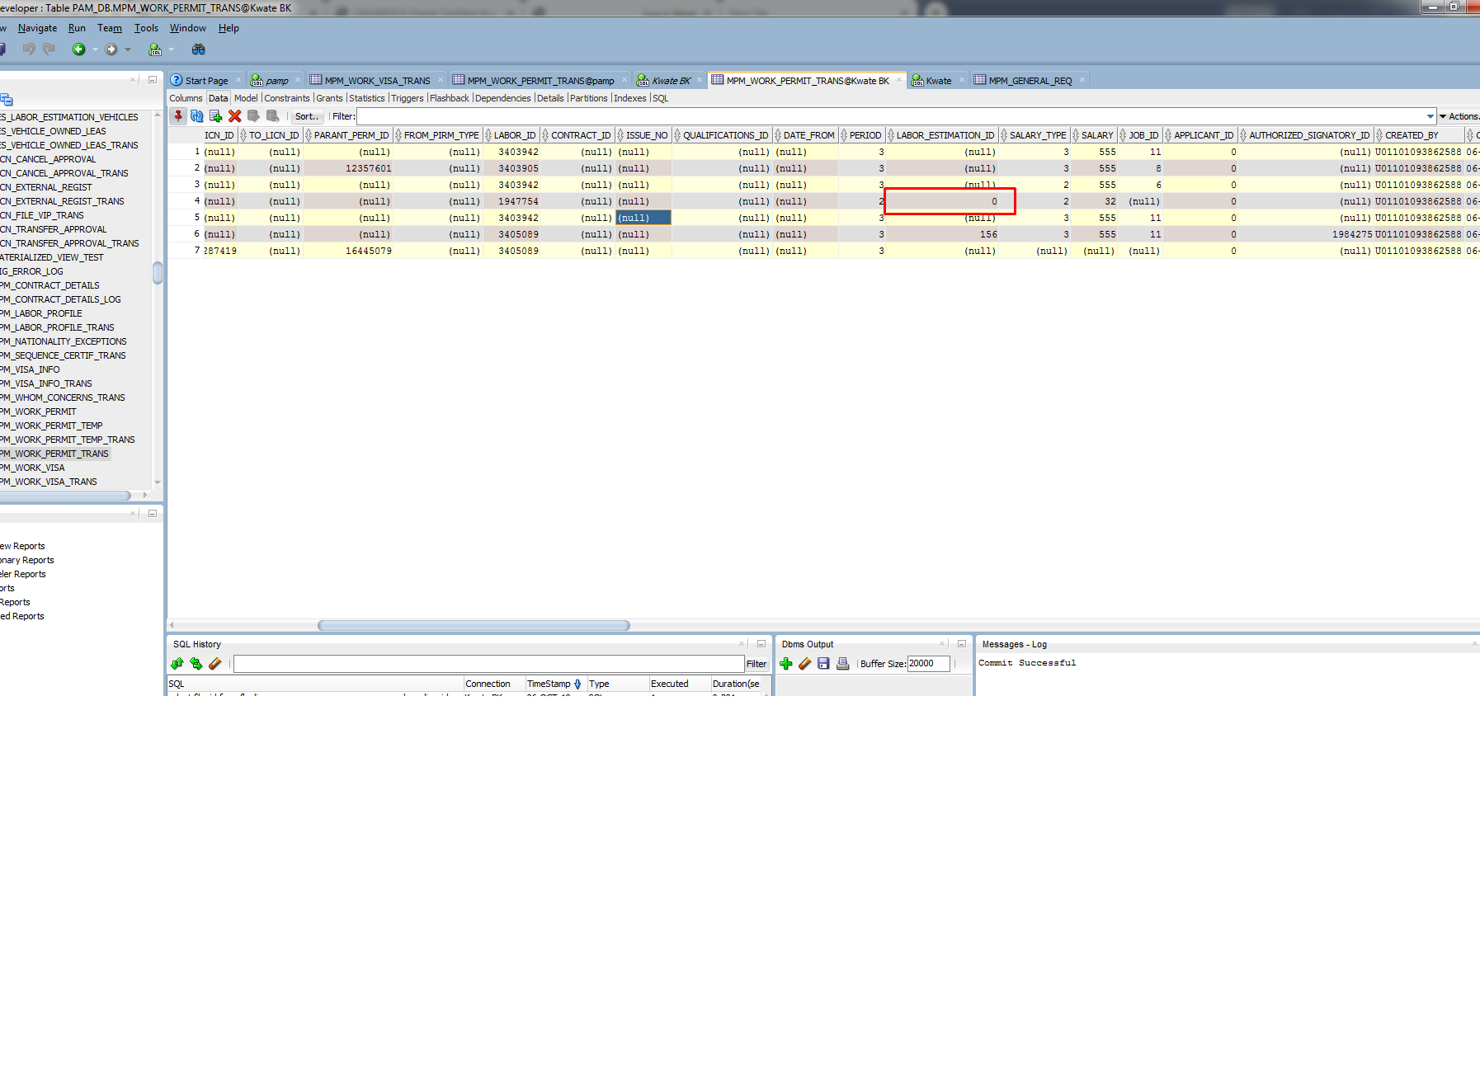The height and width of the screenshot is (1077, 1480).
Task: Switch to the MPM_GENERAL_REQ tab
Action: tap(1030, 81)
